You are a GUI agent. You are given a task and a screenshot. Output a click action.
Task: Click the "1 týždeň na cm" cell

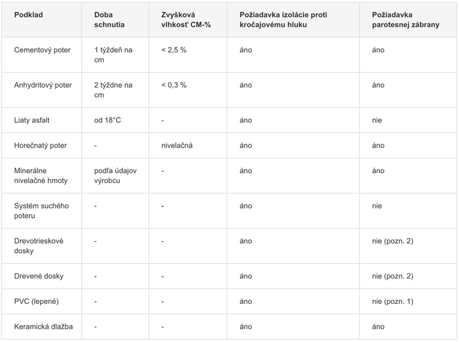coord(113,55)
